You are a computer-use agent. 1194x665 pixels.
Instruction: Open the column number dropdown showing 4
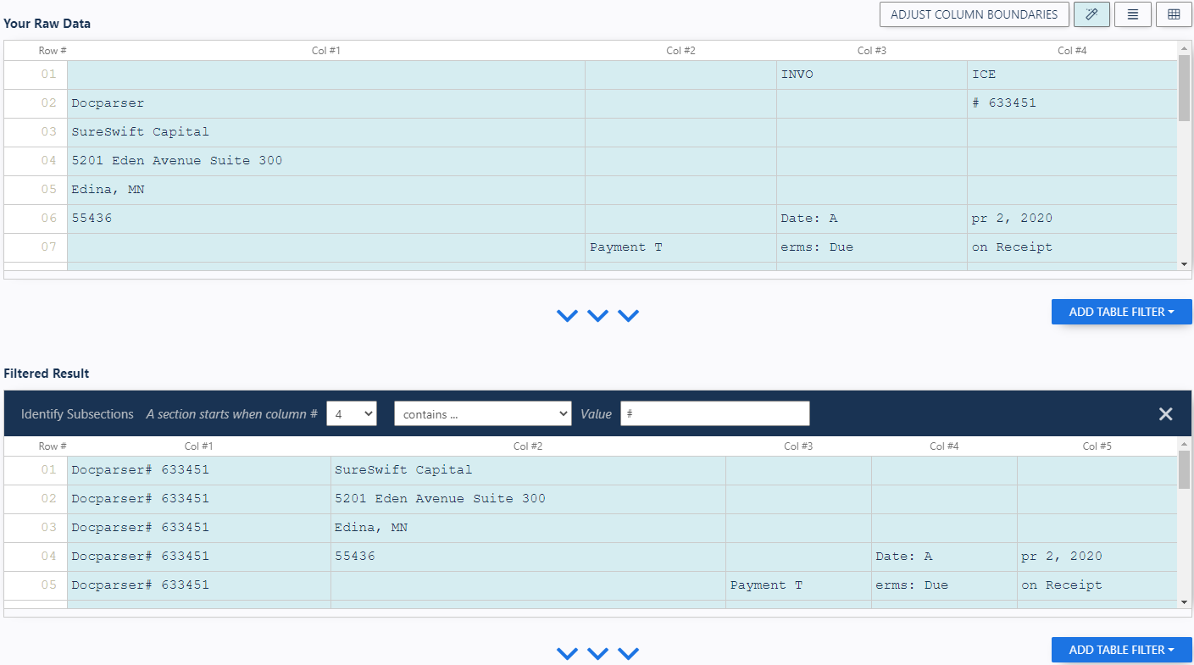tap(351, 413)
